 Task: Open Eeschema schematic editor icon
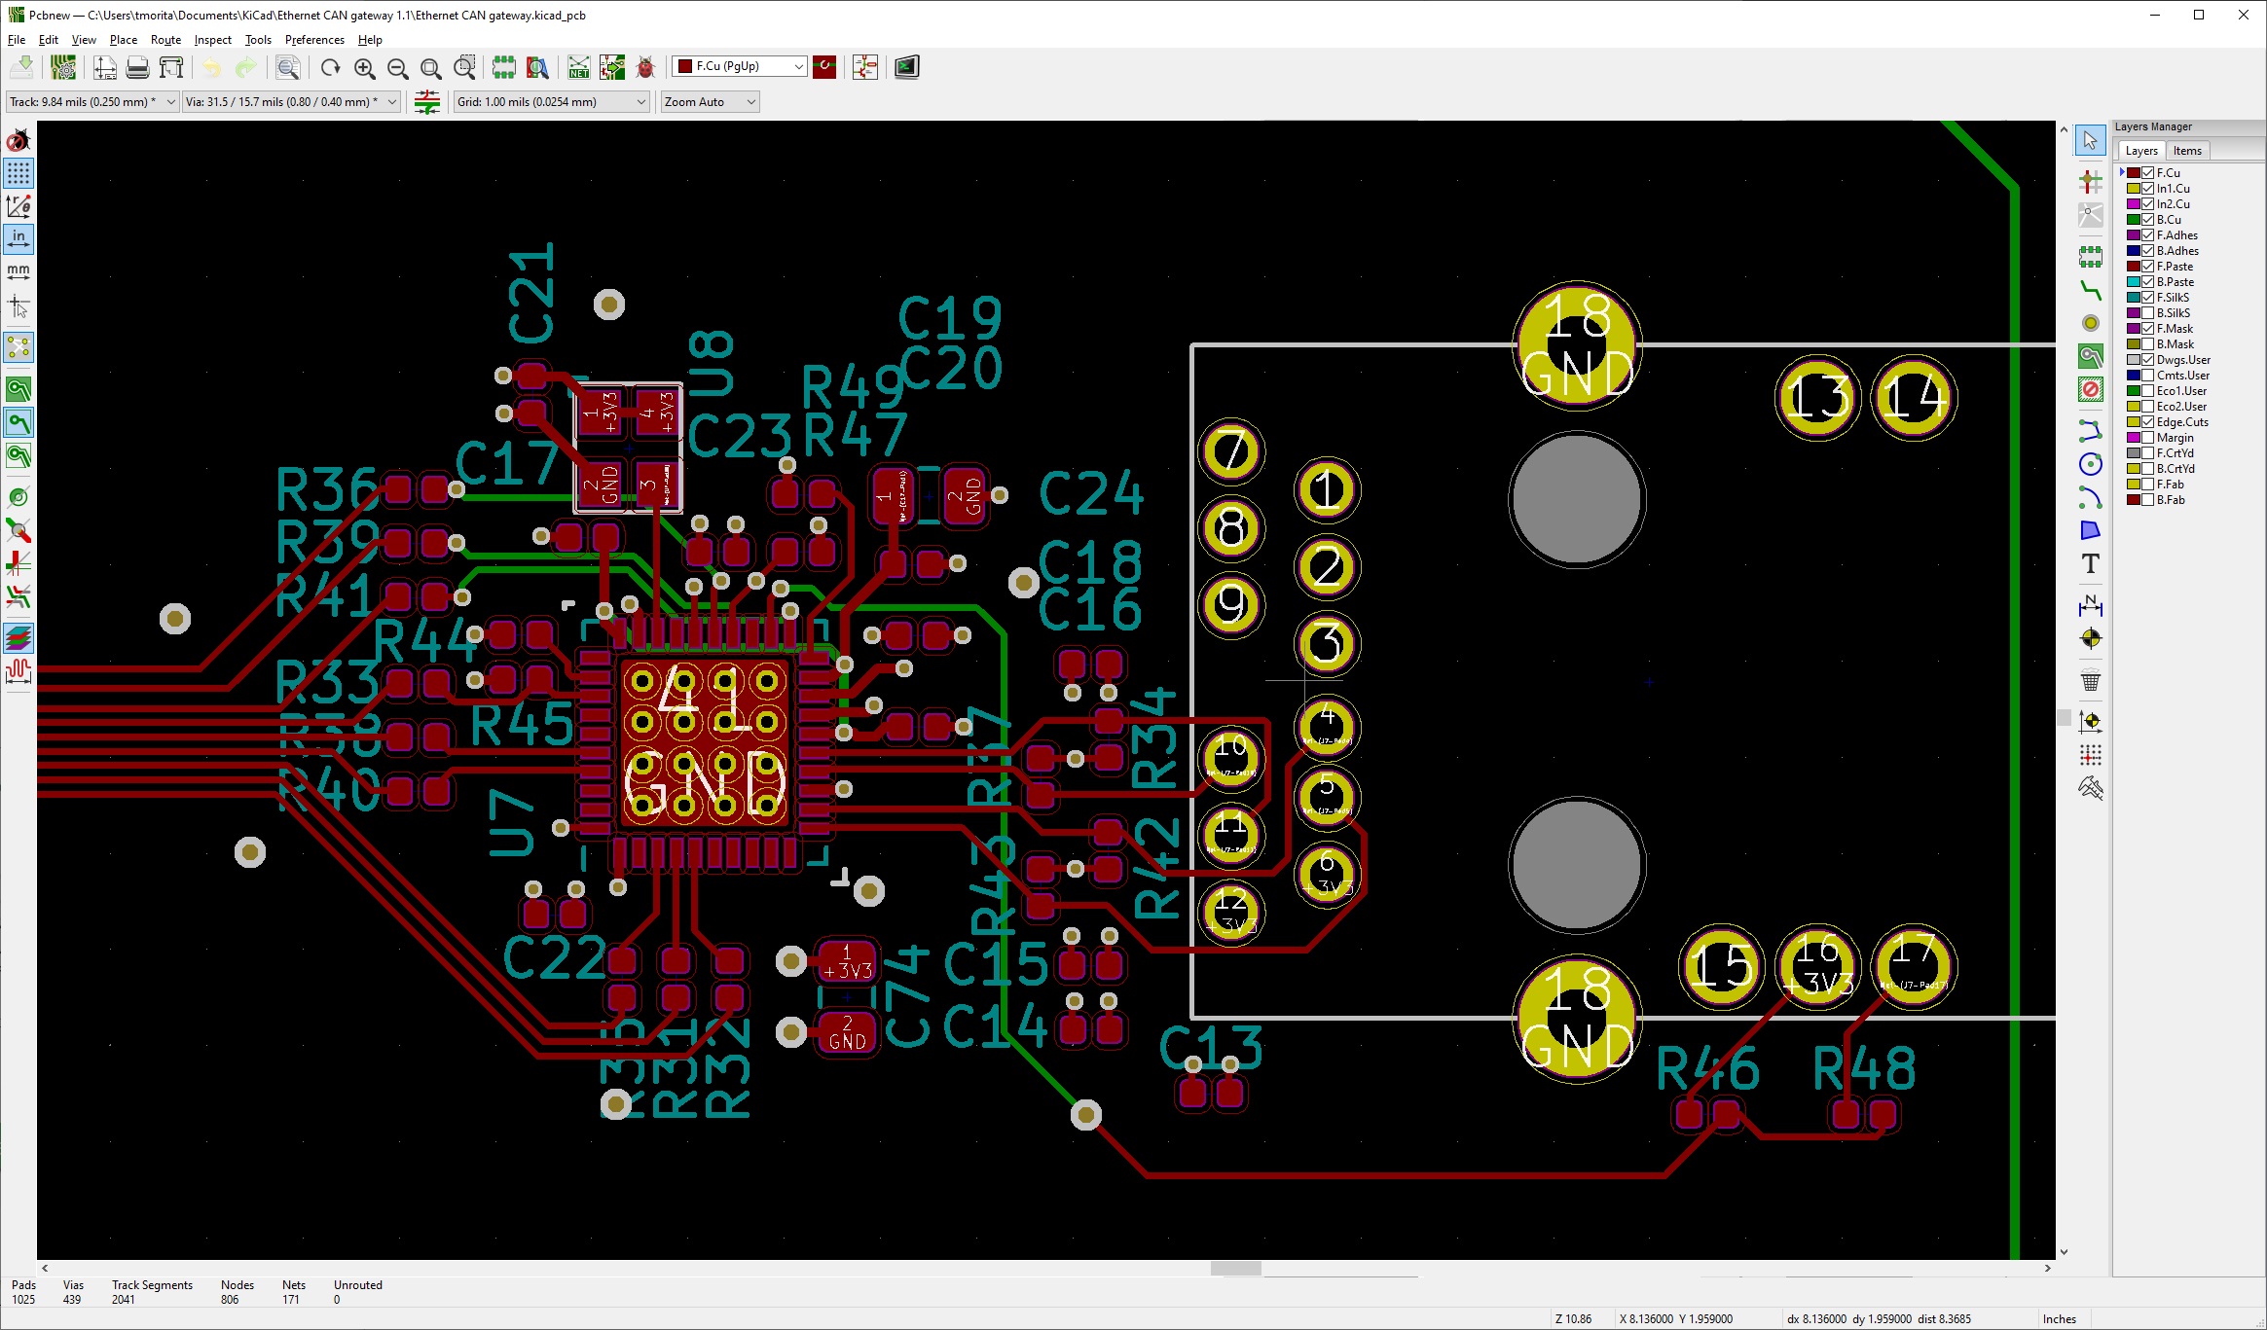click(x=865, y=67)
